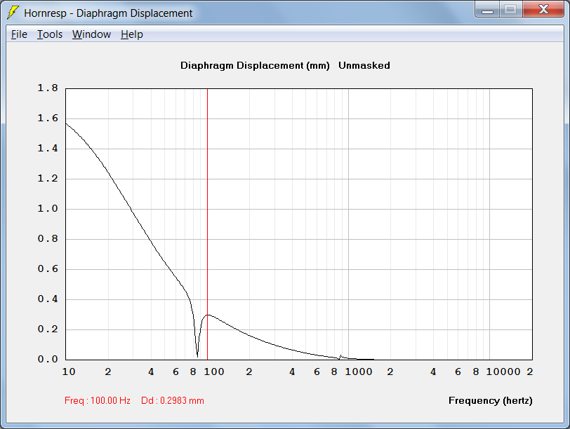
Task: Click the 'Frequency (hertz)' axis label
Action: pos(491,401)
